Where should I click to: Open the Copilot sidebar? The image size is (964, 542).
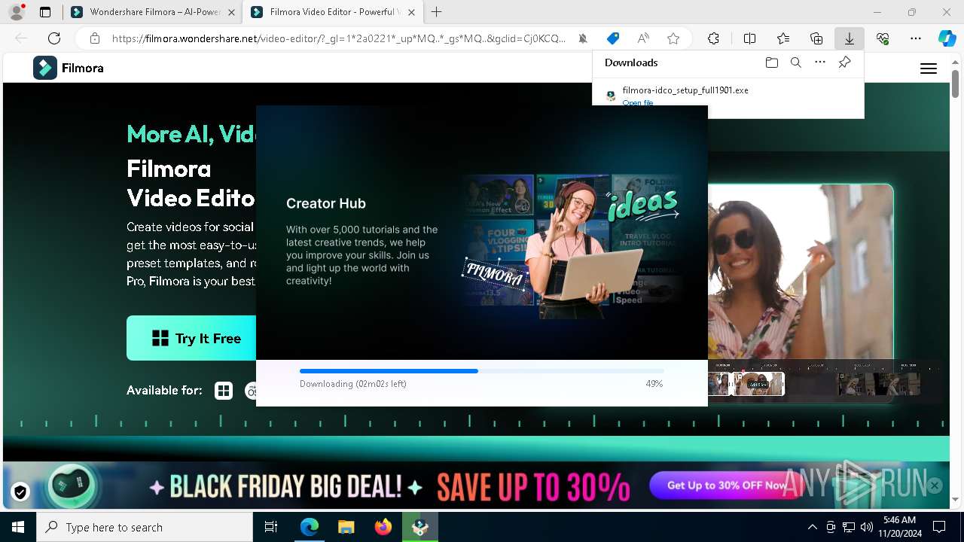[x=947, y=38]
